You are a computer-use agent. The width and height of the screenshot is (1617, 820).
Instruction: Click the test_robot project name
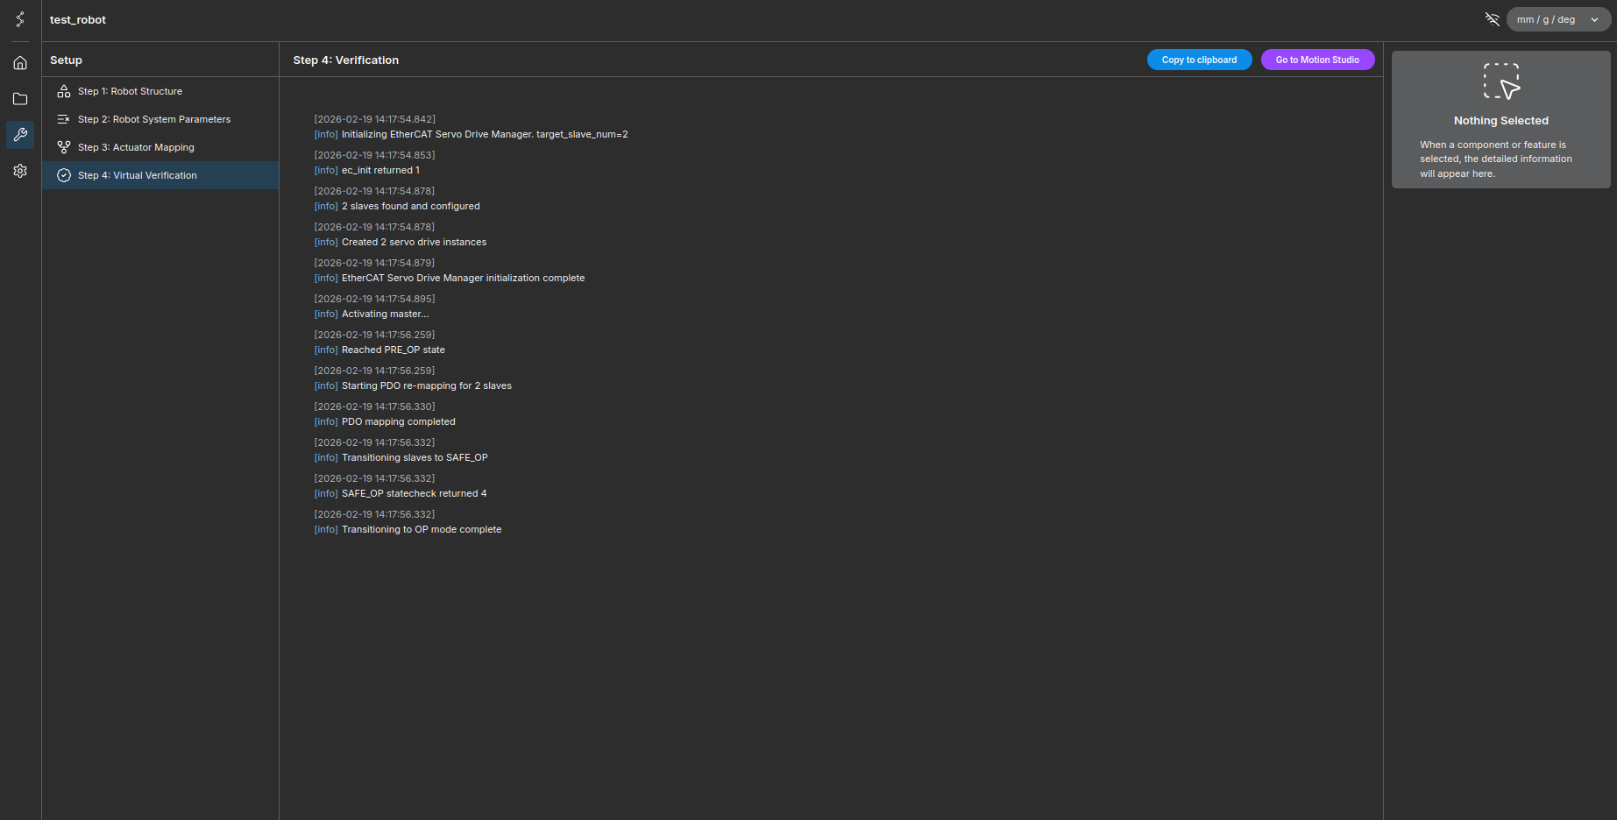(x=78, y=20)
